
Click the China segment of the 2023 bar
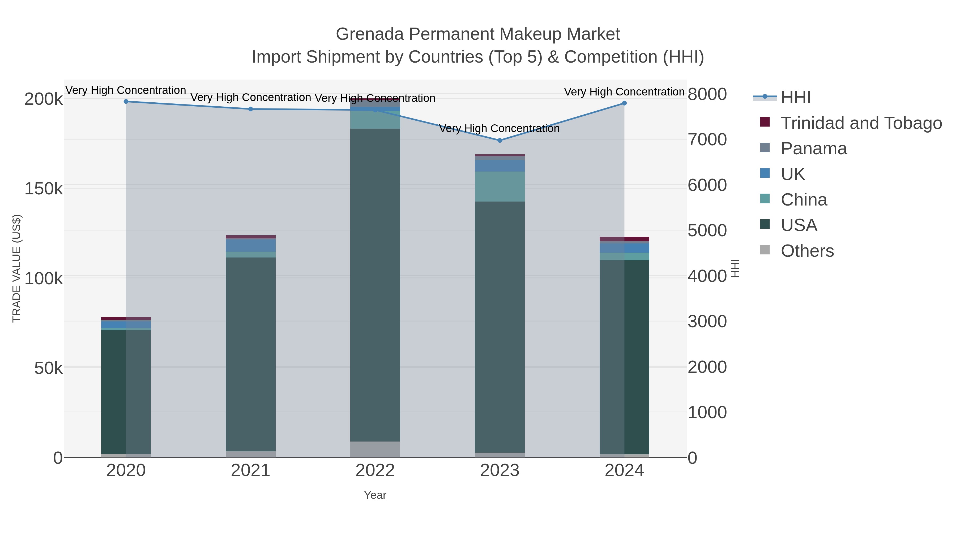coord(500,186)
